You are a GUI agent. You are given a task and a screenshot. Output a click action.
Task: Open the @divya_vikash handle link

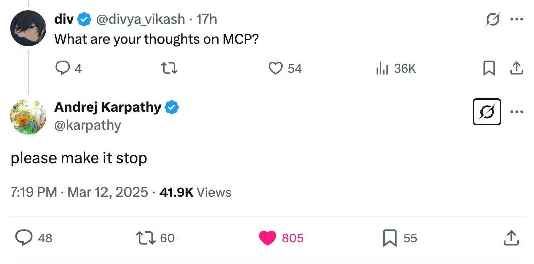[140, 19]
